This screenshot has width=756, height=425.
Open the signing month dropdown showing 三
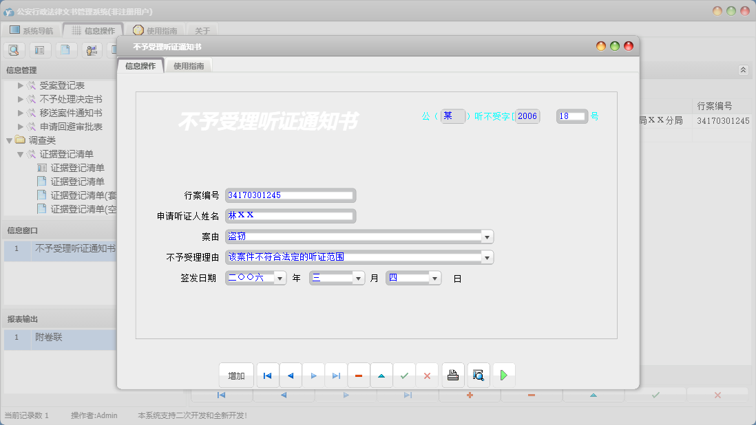tap(357, 277)
